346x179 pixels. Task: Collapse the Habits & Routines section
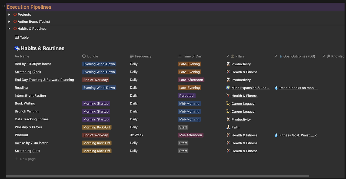coord(9,28)
